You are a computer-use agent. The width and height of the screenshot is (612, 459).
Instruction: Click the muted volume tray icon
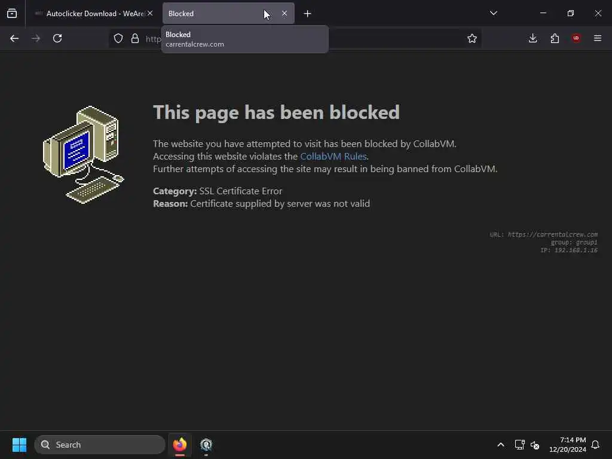[x=535, y=445]
